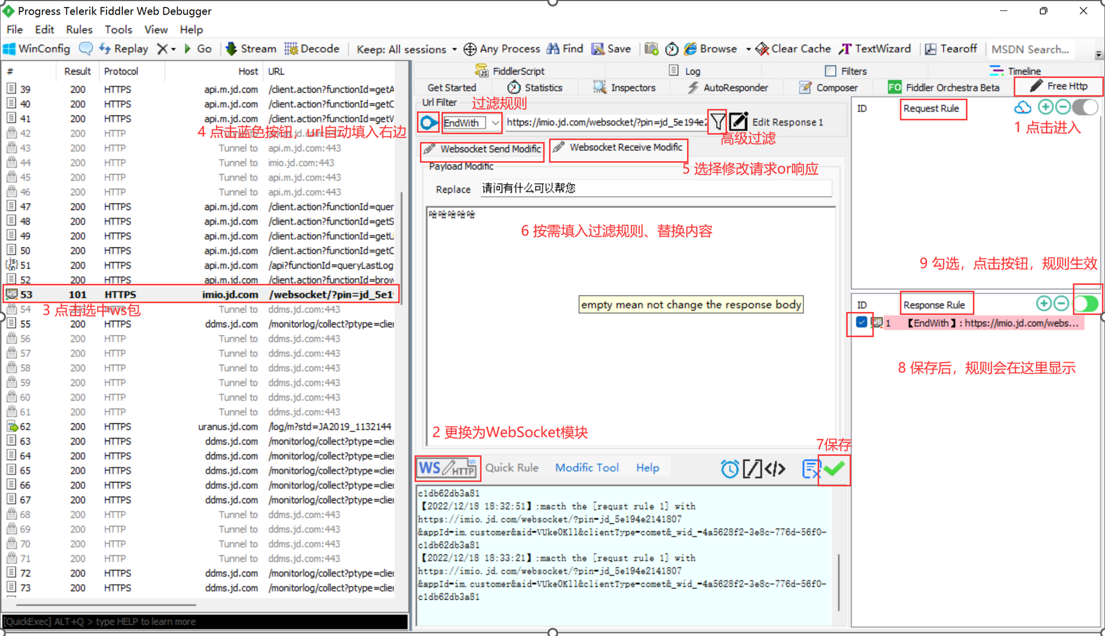Open the Keep: All sessions dropdown
Screen dimensions: 1105x636
pyautogui.click(x=454, y=49)
